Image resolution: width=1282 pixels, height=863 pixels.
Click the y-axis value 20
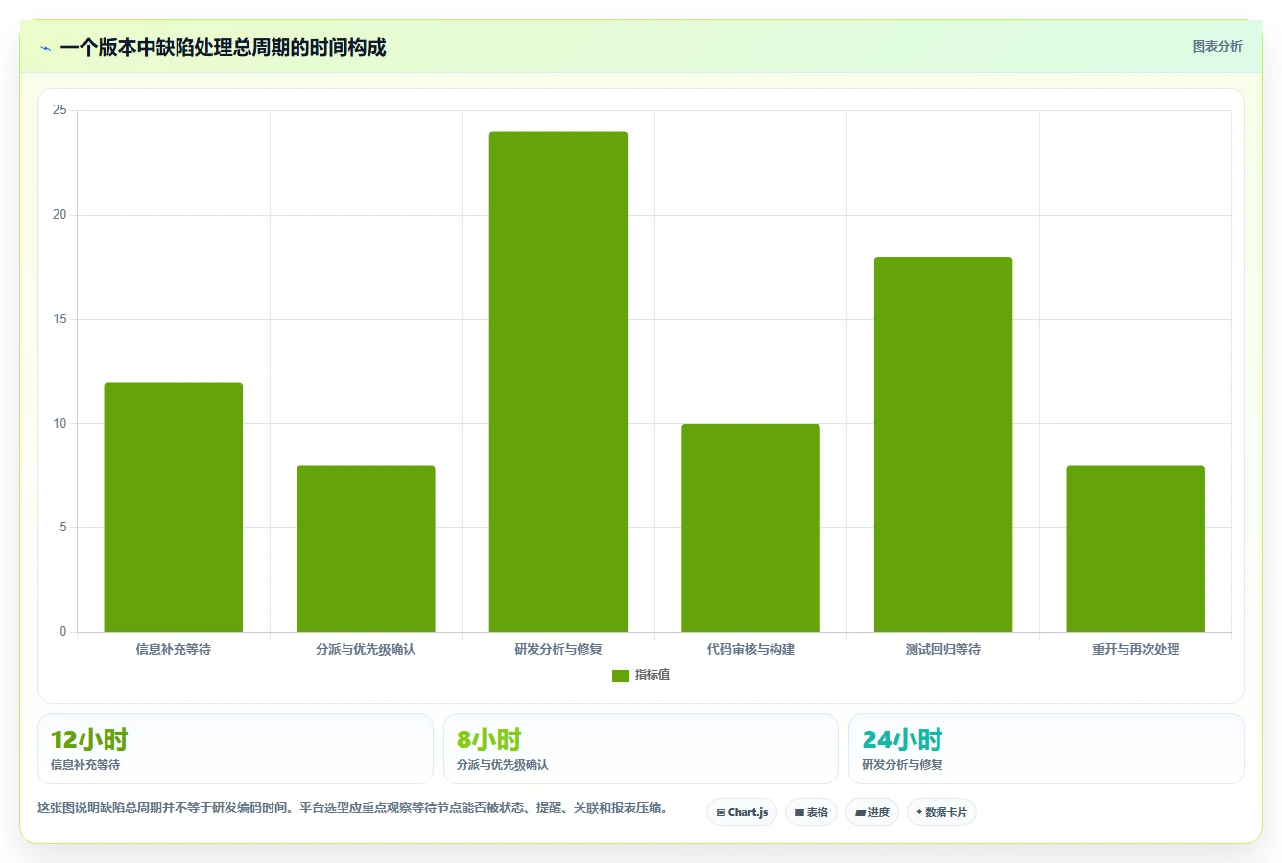[59, 215]
